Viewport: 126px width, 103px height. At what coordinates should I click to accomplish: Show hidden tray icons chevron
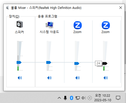59,98
